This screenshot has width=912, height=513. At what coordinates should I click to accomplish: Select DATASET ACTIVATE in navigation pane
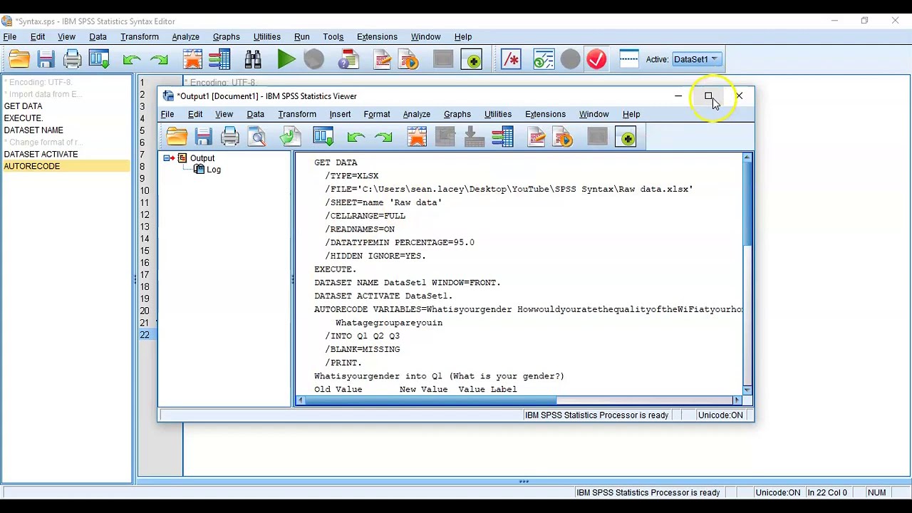[x=41, y=154]
